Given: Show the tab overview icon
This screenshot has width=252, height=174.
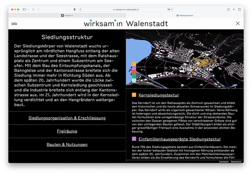Looking at the screenshot, I should pos(239,9).
